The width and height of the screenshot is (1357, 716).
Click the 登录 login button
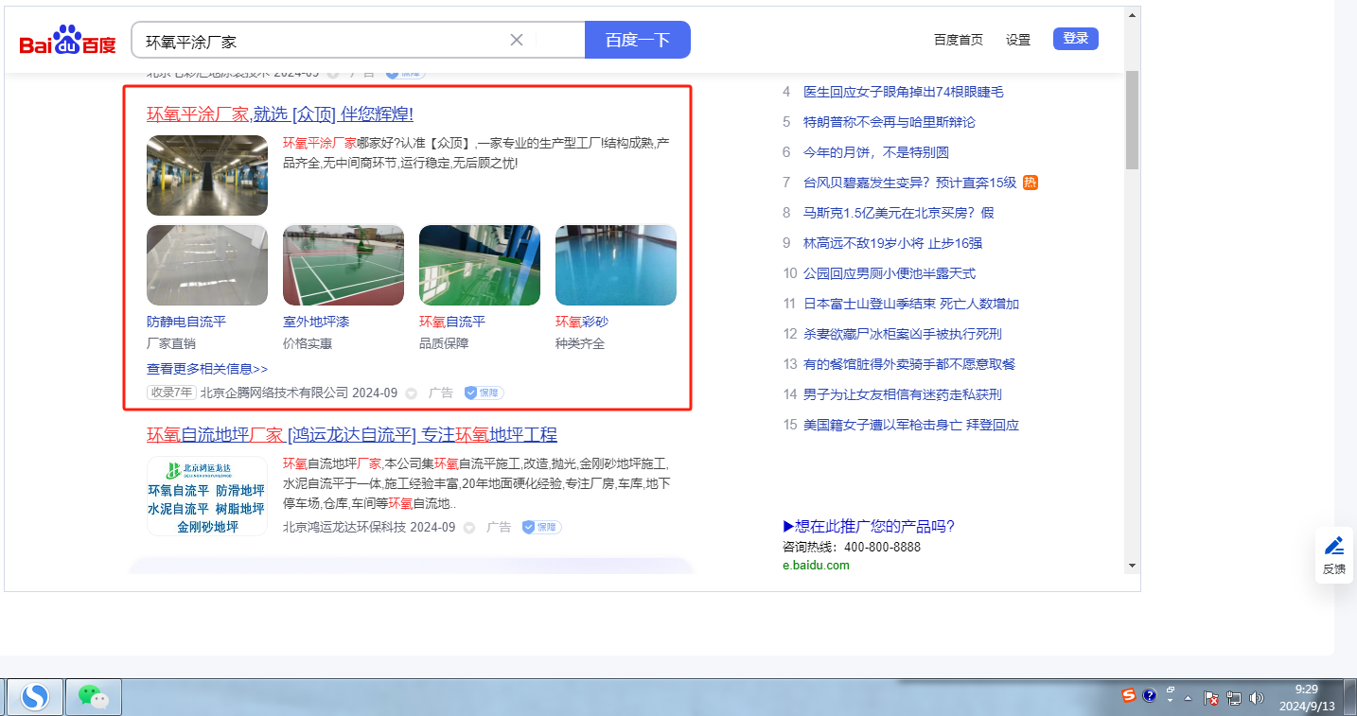click(1076, 39)
